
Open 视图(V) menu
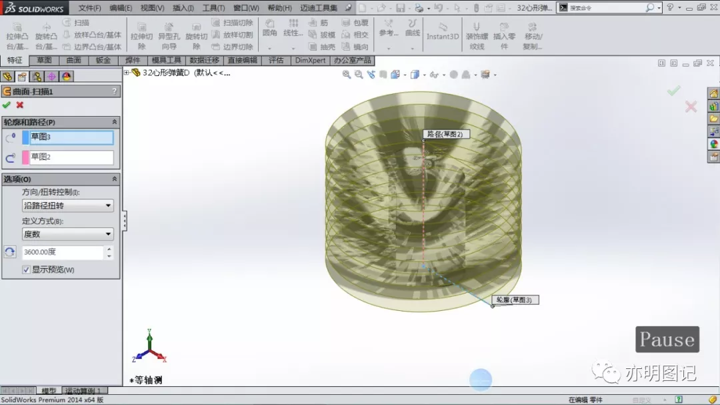tap(152, 8)
